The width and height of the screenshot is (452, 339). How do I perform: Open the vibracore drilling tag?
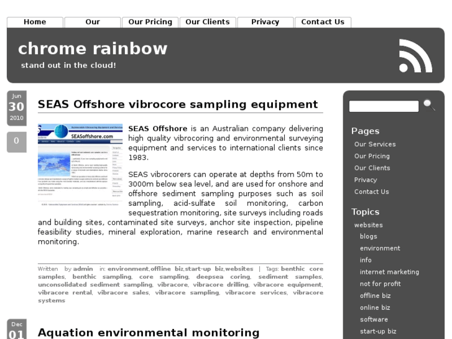tap(221, 284)
